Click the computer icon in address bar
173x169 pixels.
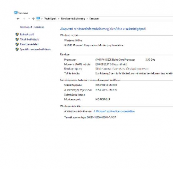click(38, 18)
